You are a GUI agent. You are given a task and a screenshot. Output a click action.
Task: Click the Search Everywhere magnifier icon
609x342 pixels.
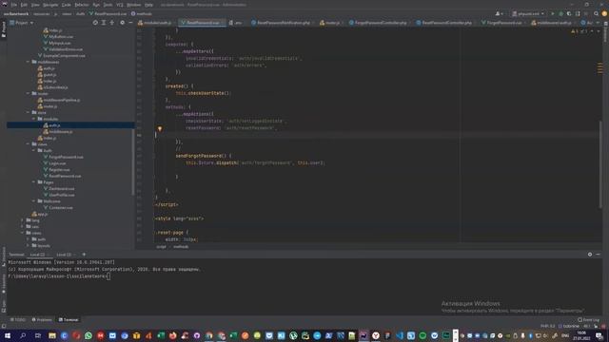click(x=596, y=13)
